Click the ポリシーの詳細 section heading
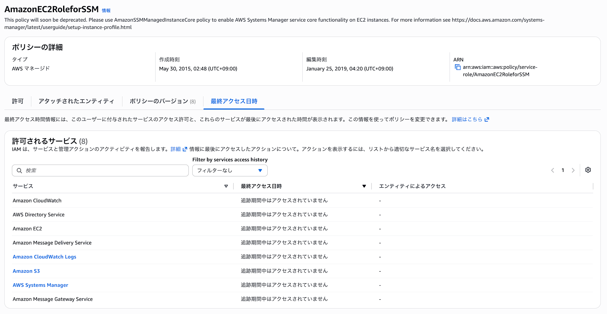 [37, 47]
